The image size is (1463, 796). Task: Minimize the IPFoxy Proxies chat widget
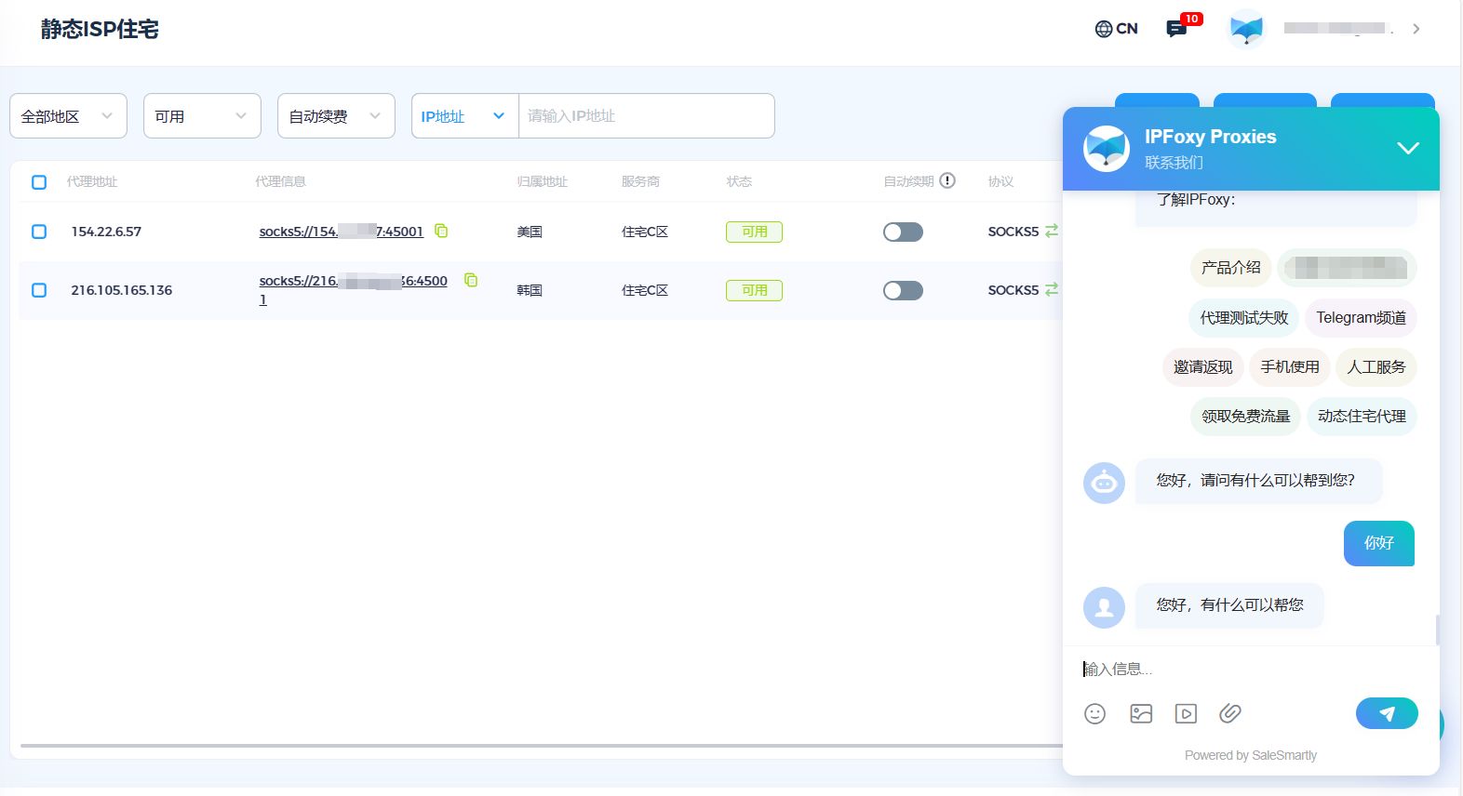pyautogui.click(x=1408, y=148)
